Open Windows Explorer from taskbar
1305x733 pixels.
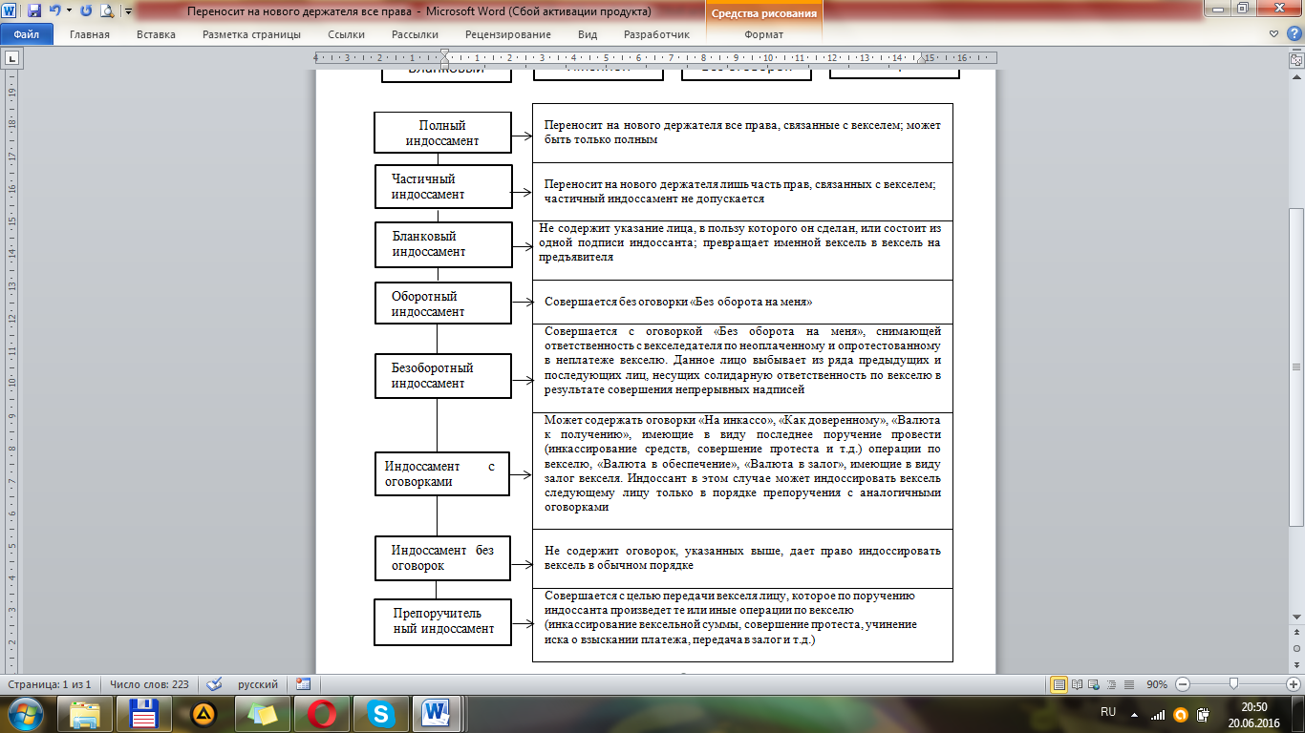(85, 714)
